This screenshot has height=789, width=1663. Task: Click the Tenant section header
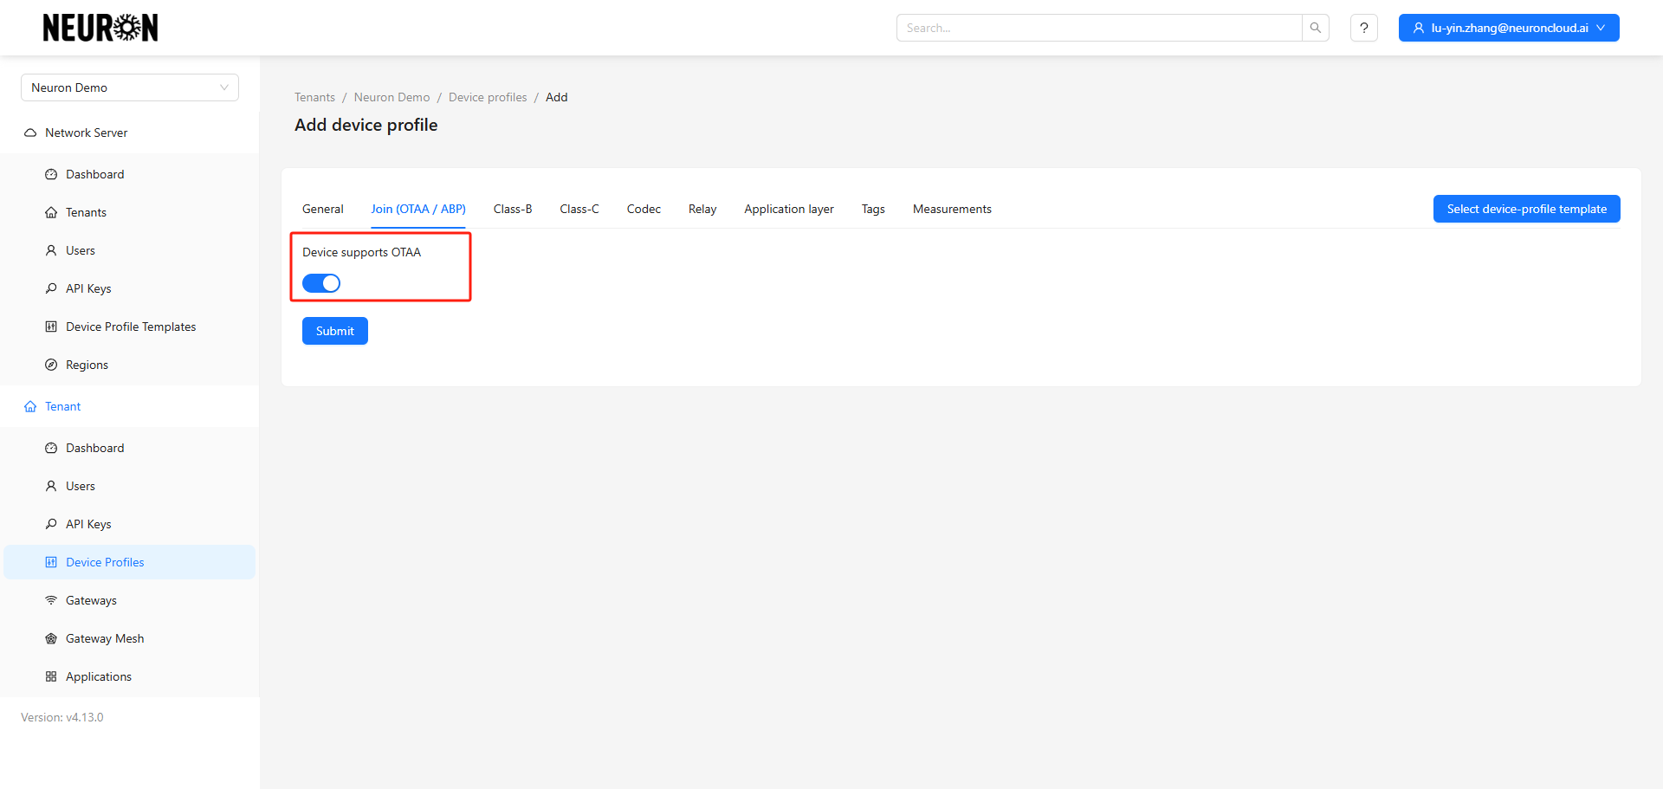130,406
